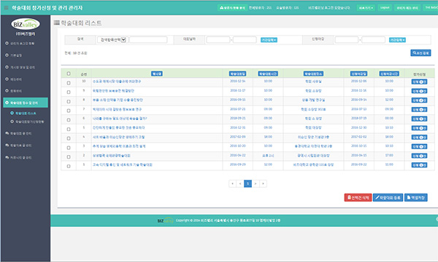Image resolution: width=438 pixels, height=262 pixels.
Task: Sort by conference time column header
Action: click(268, 74)
